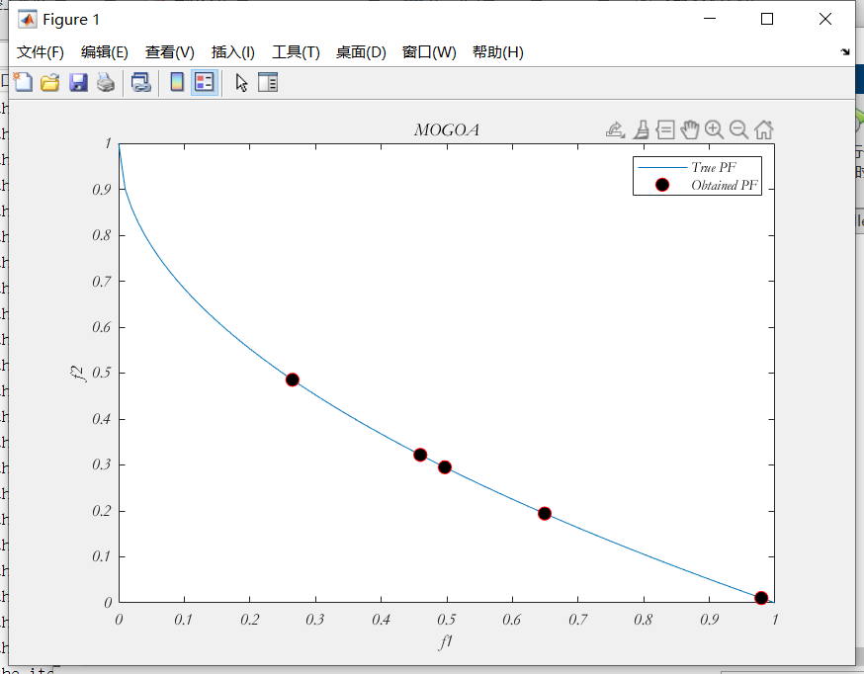The height and width of the screenshot is (674, 864).
Task: Open the 工具(T) menu
Action: point(296,52)
